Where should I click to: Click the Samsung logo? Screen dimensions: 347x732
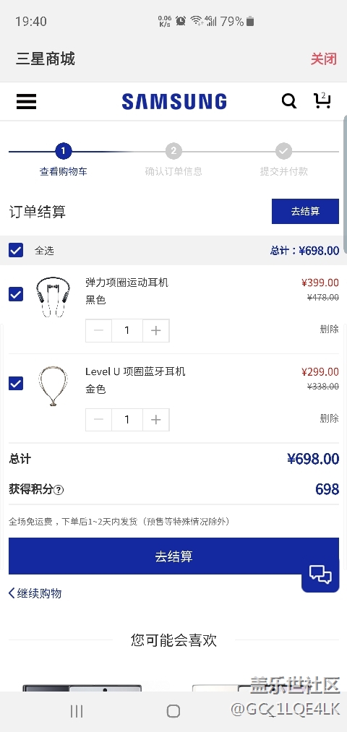pyautogui.click(x=174, y=101)
